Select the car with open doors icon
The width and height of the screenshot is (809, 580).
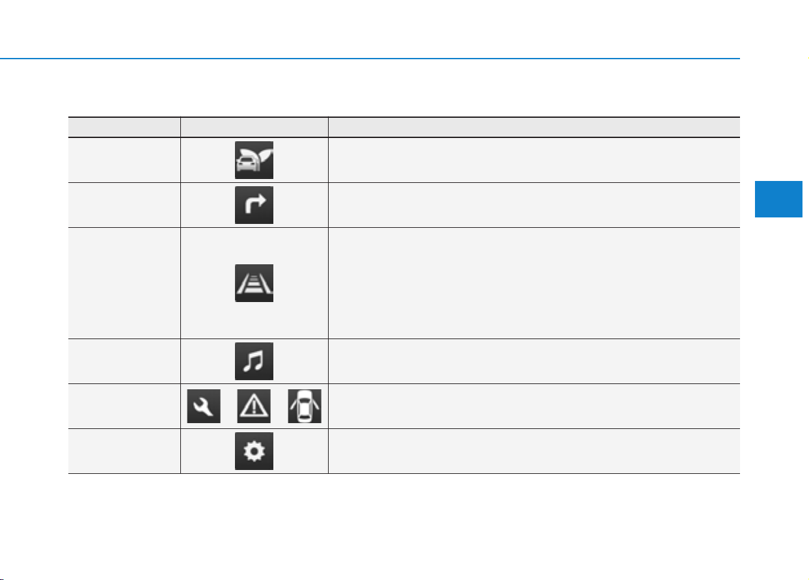pyautogui.click(x=305, y=406)
